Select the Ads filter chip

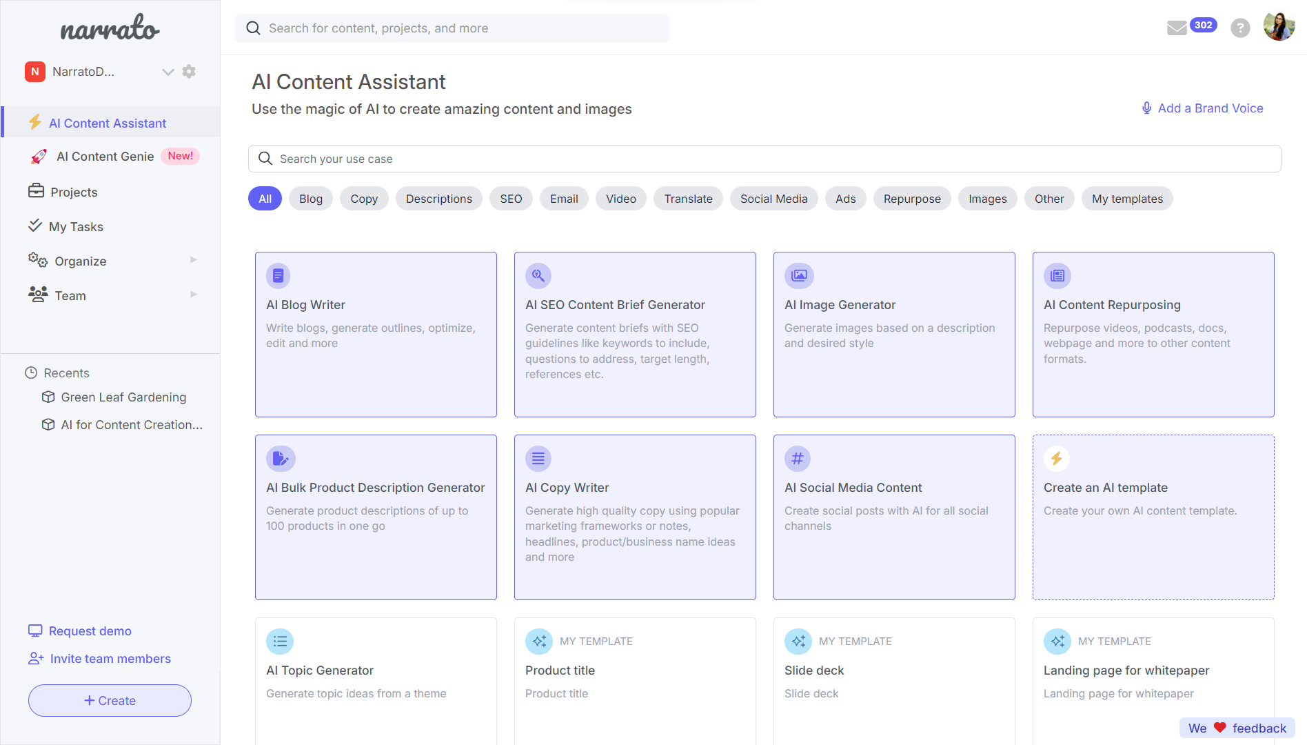tap(845, 199)
